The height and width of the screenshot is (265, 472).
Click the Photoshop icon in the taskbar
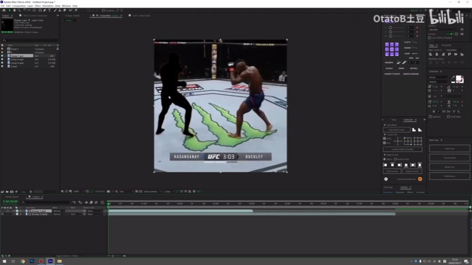32,261
